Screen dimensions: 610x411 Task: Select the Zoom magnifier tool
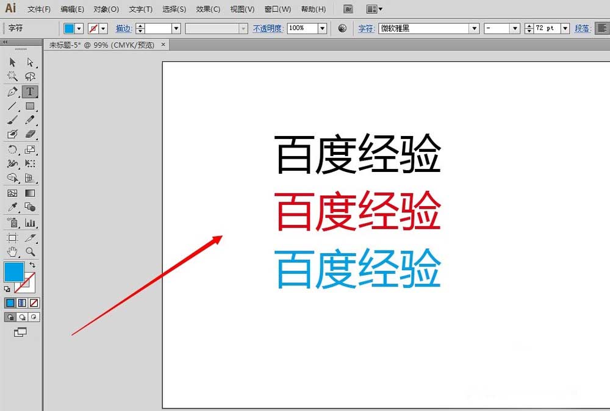tap(30, 252)
